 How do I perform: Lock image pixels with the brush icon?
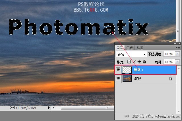point(134,62)
